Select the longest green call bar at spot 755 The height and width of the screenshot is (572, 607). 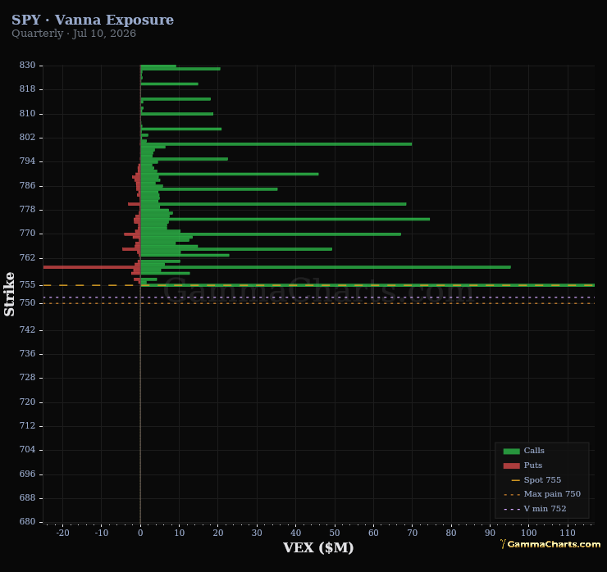pyautogui.click(x=367, y=285)
